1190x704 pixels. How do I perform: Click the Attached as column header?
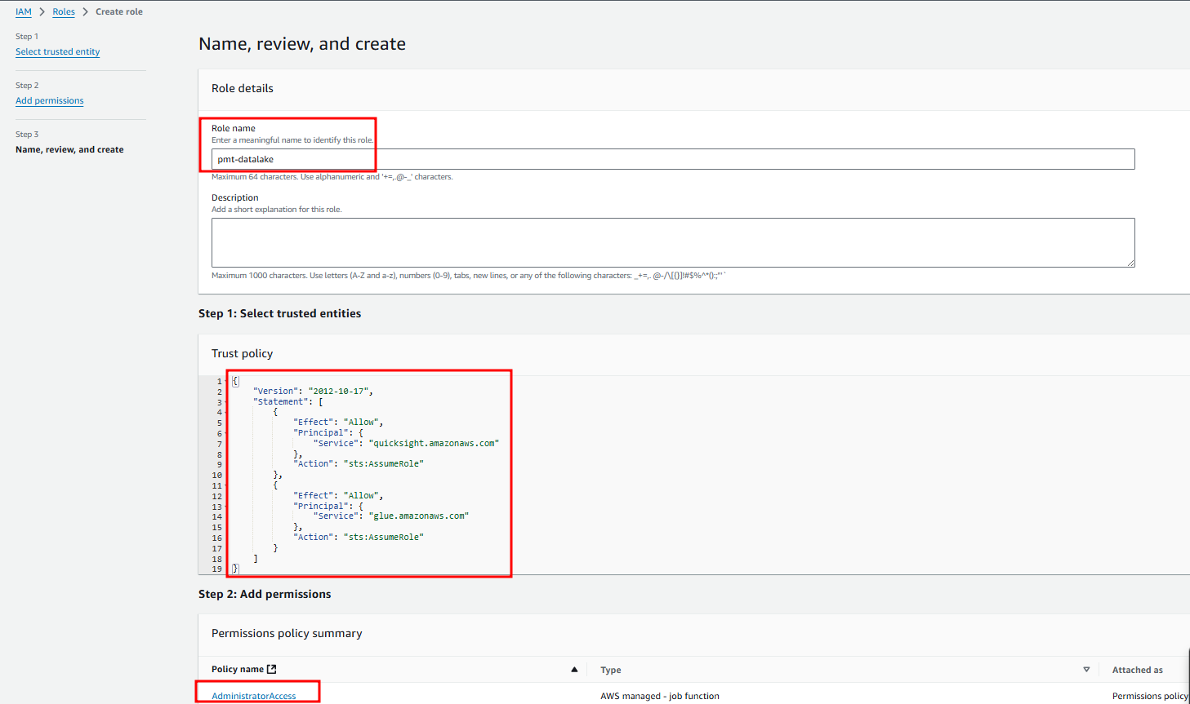click(1137, 670)
